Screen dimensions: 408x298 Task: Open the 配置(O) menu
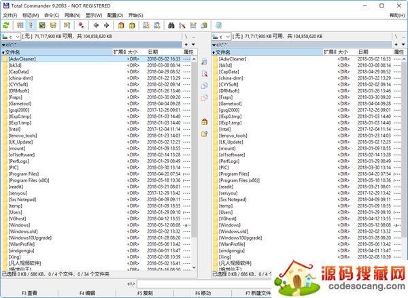tap(116, 16)
